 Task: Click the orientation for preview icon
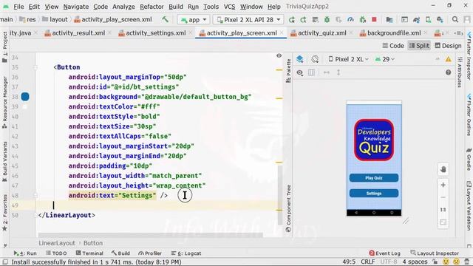click(x=315, y=59)
